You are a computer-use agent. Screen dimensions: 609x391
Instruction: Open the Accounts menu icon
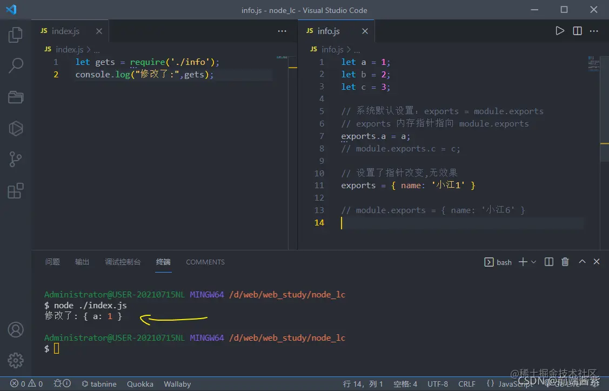coord(16,329)
